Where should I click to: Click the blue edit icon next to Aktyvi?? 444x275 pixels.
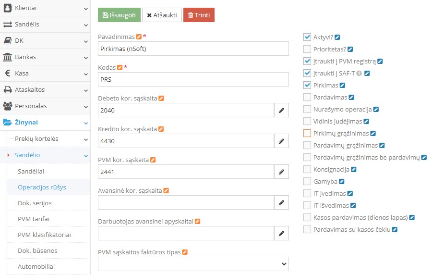click(x=337, y=37)
